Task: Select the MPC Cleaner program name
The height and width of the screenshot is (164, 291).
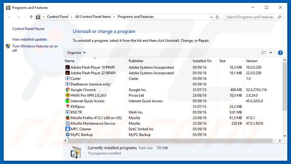Action: [x=81, y=129]
